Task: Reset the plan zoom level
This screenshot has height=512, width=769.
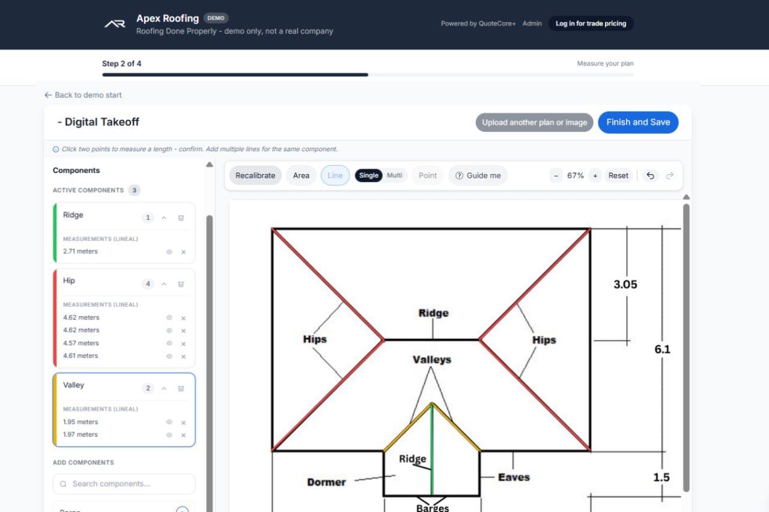Action: (x=618, y=176)
